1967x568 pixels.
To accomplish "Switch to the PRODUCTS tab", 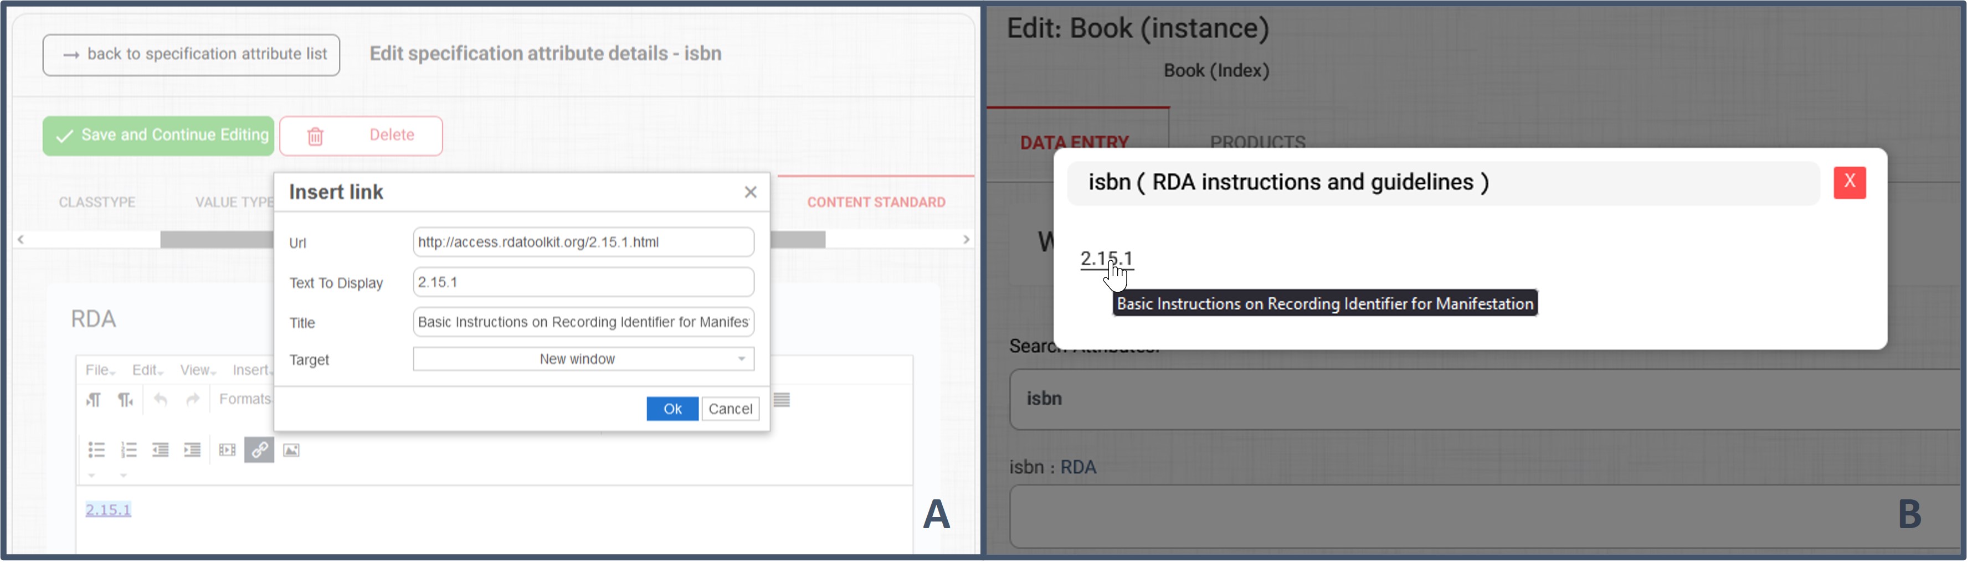I will (1257, 142).
